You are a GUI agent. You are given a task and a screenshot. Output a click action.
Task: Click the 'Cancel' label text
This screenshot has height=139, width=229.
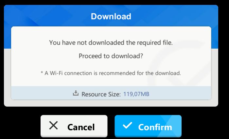81,127
